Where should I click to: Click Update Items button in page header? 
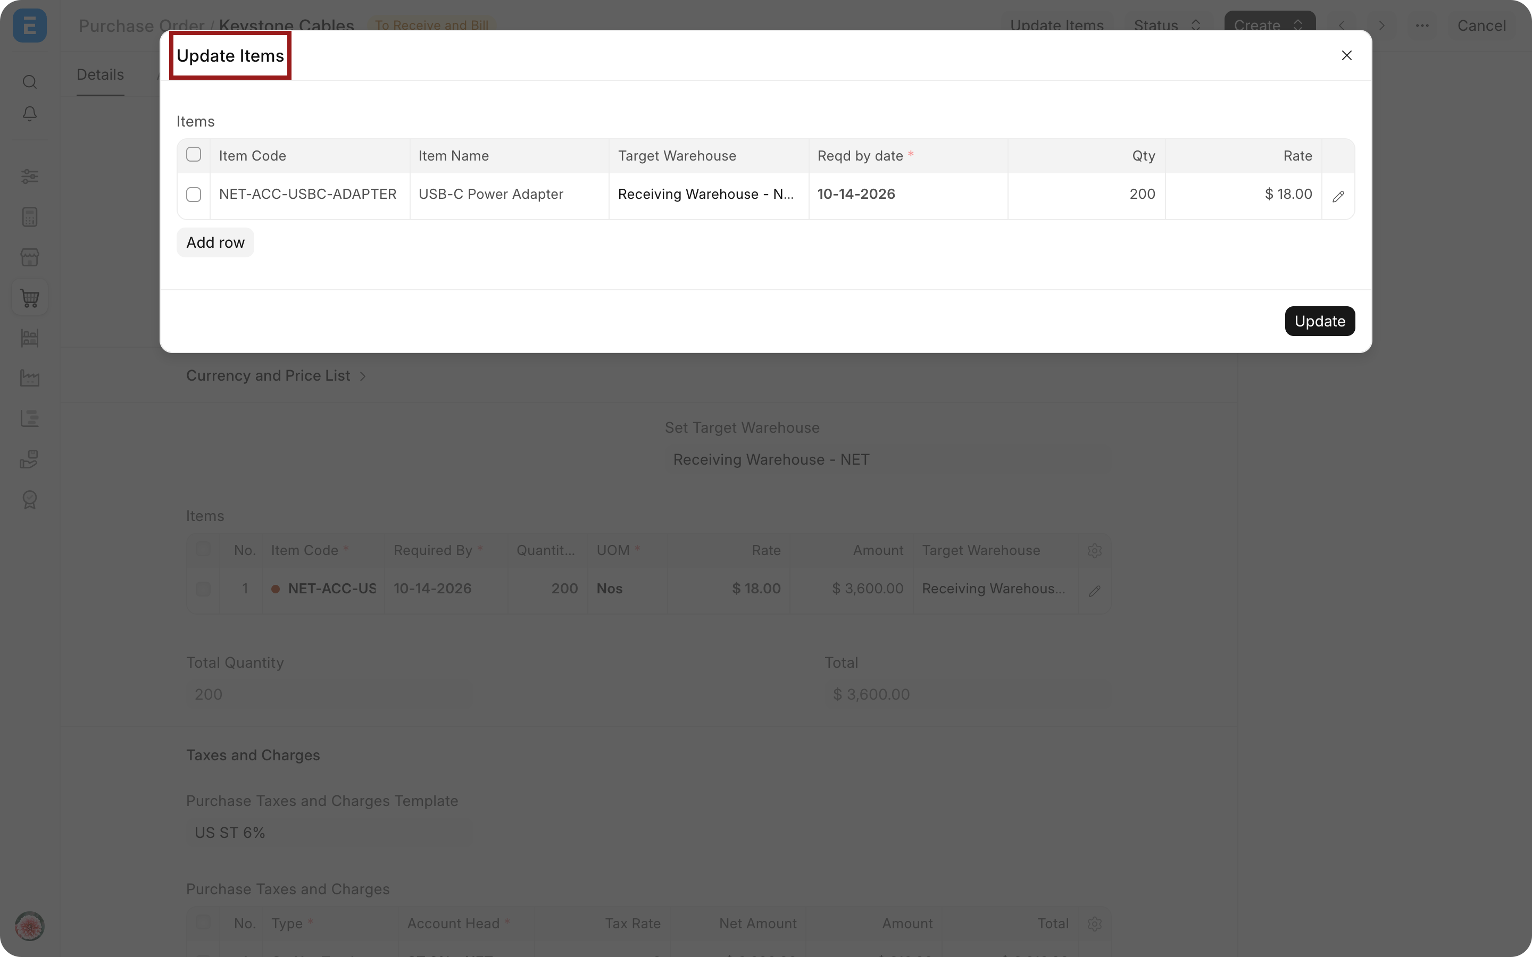coord(1056,26)
